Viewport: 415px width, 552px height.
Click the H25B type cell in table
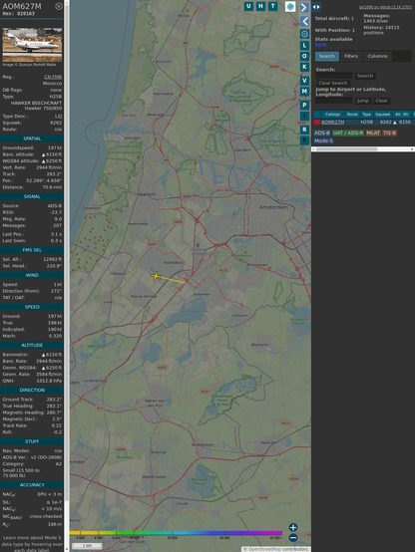click(367, 122)
